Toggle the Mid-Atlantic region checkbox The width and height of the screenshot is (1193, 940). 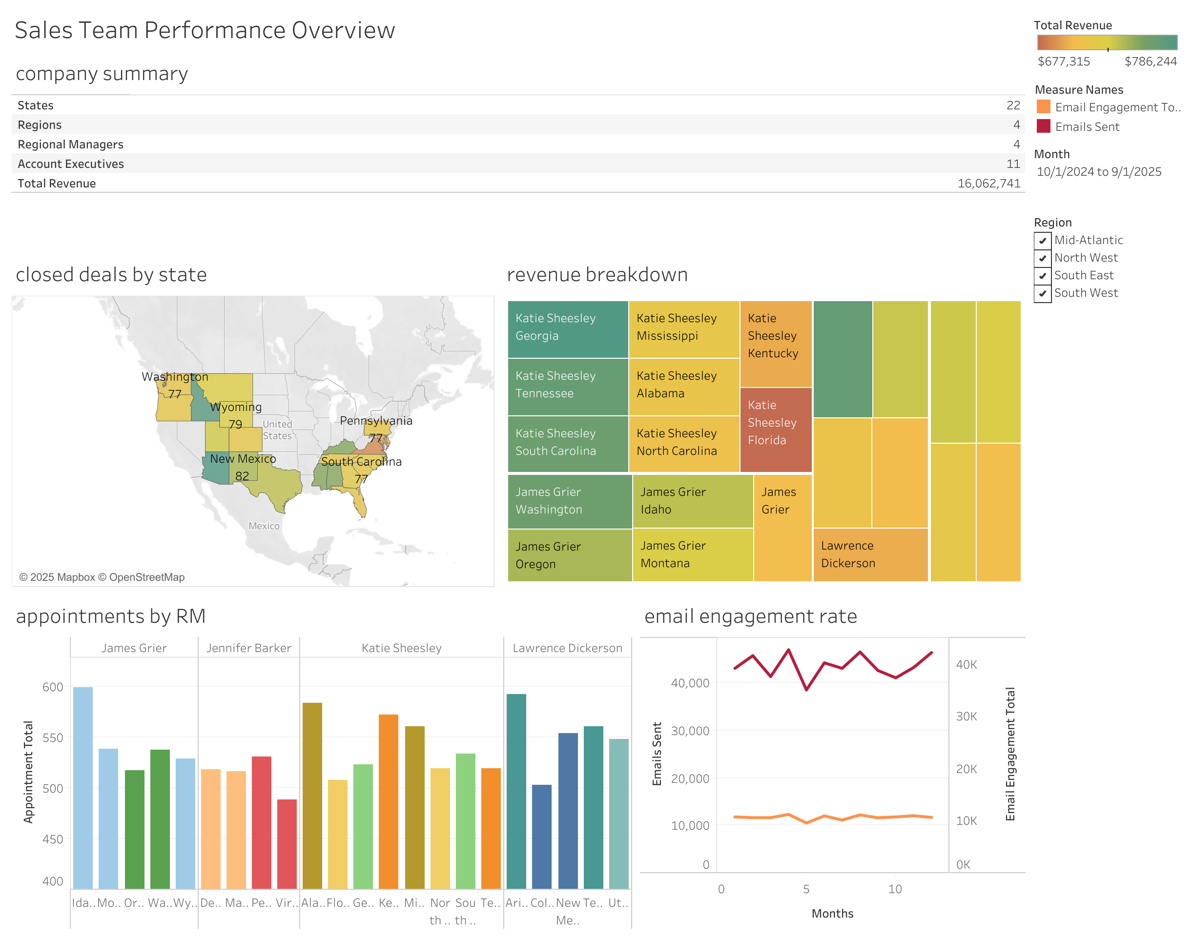(1042, 241)
